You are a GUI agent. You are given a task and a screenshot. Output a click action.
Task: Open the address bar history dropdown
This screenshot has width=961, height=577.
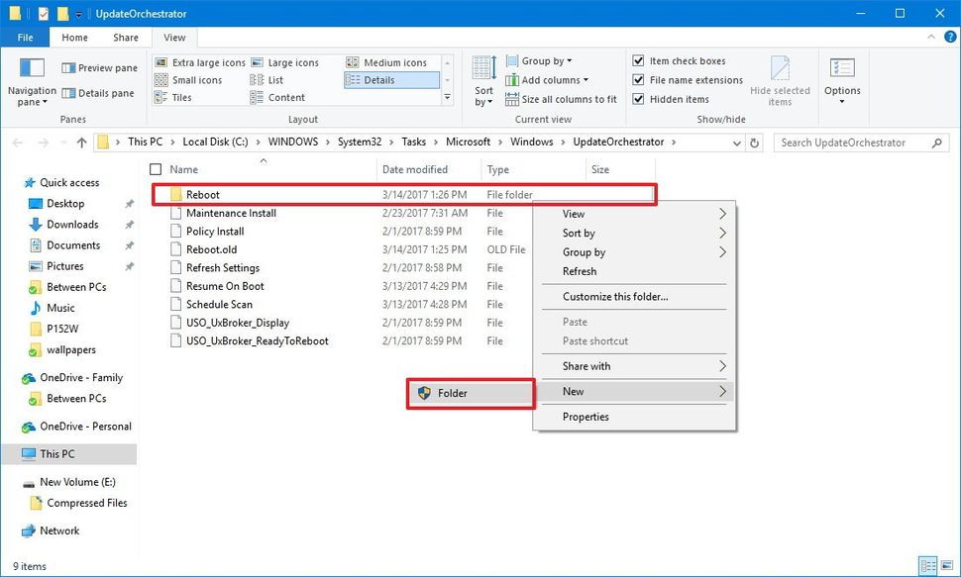[x=736, y=142]
